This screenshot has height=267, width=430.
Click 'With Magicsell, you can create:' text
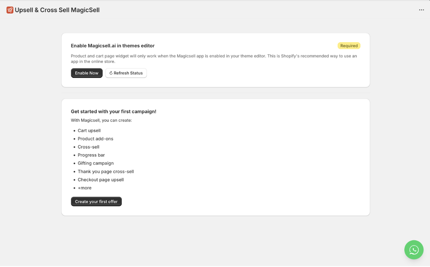coord(101,120)
